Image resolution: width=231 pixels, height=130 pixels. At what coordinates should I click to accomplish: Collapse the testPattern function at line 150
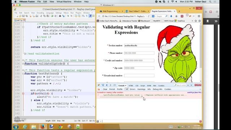(x=23, y=74)
